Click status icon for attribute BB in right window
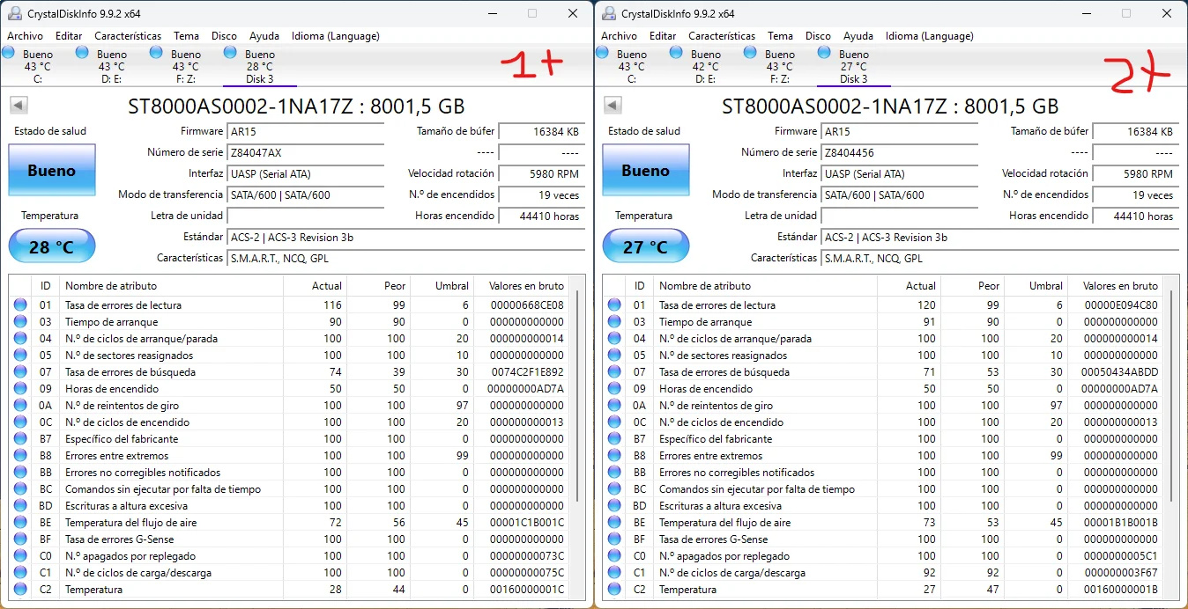 614,473
